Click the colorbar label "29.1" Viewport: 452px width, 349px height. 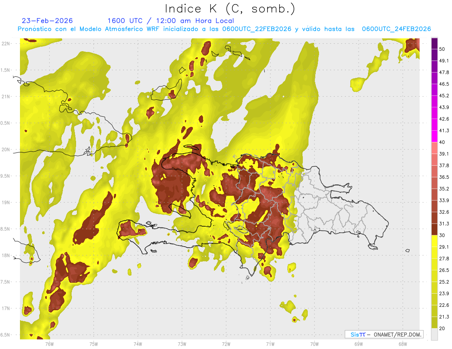click(444, 247)
